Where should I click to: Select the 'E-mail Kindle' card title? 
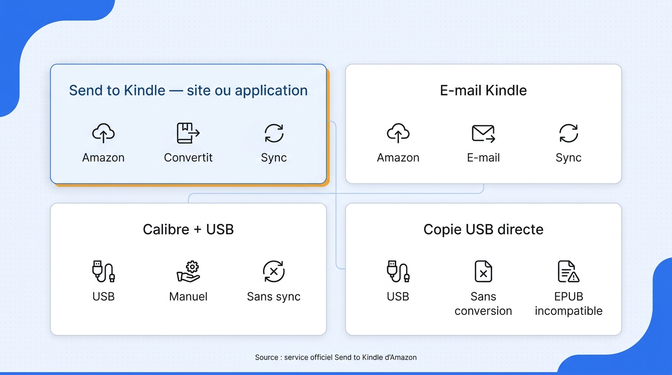point(483,90)
